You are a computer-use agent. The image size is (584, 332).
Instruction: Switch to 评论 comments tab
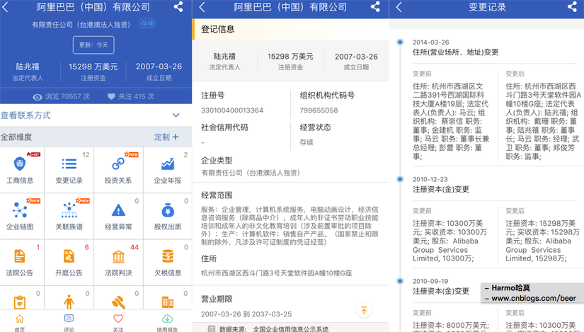click(x=69, y=323)
